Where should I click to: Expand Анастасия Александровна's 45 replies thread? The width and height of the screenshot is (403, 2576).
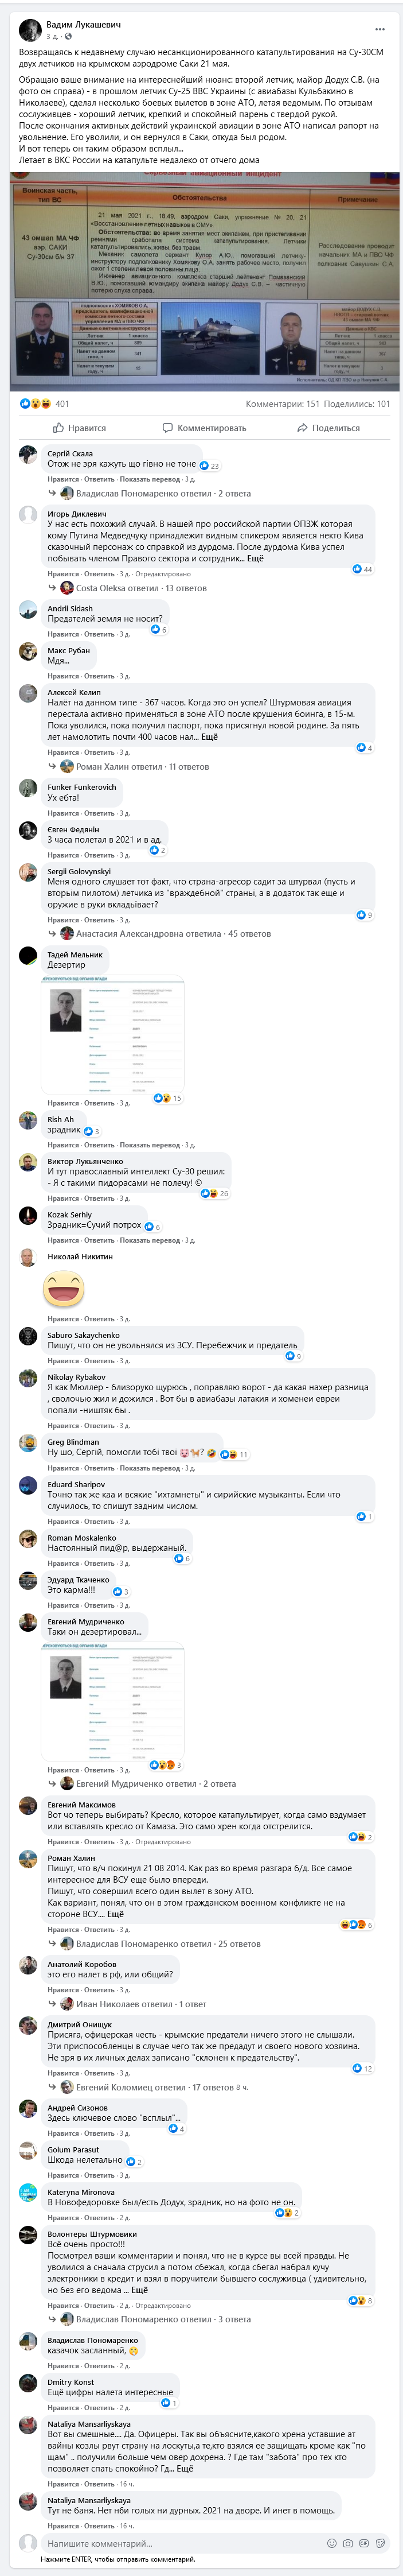click(x=165, y=934)
